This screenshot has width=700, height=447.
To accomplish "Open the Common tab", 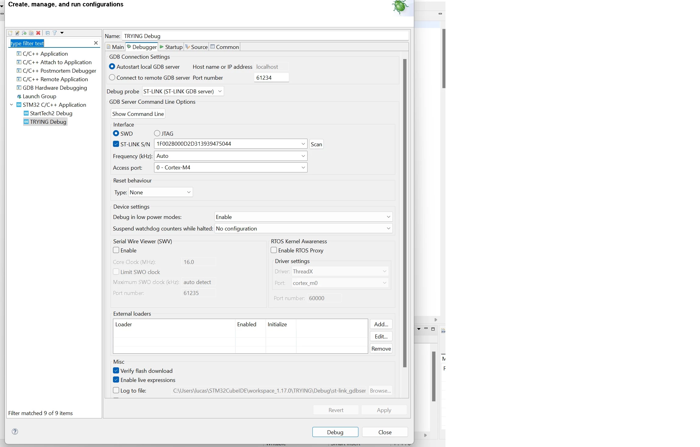I will [225, 47].
